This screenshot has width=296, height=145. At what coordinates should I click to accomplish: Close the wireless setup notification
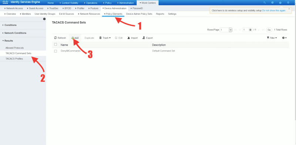[x=289, y=8]
